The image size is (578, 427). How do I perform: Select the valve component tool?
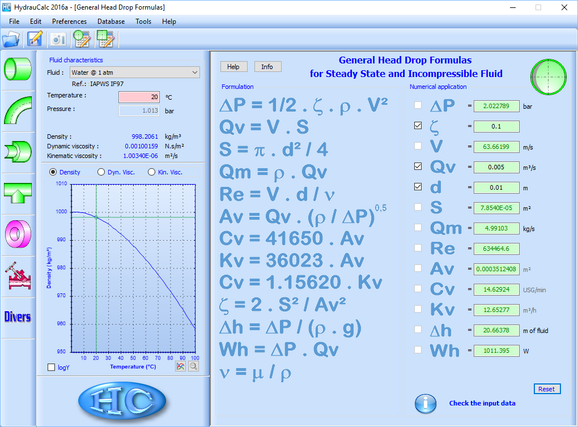pos(18,274)
